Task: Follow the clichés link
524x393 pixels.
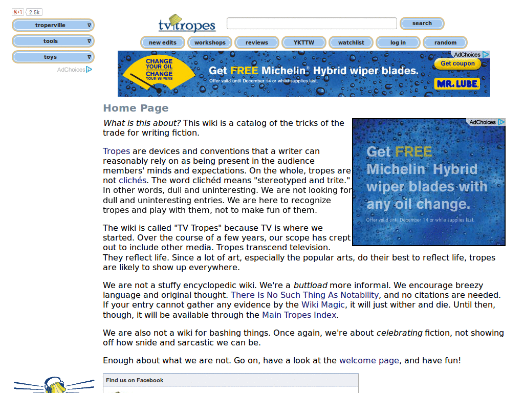Action: (133, 181)
